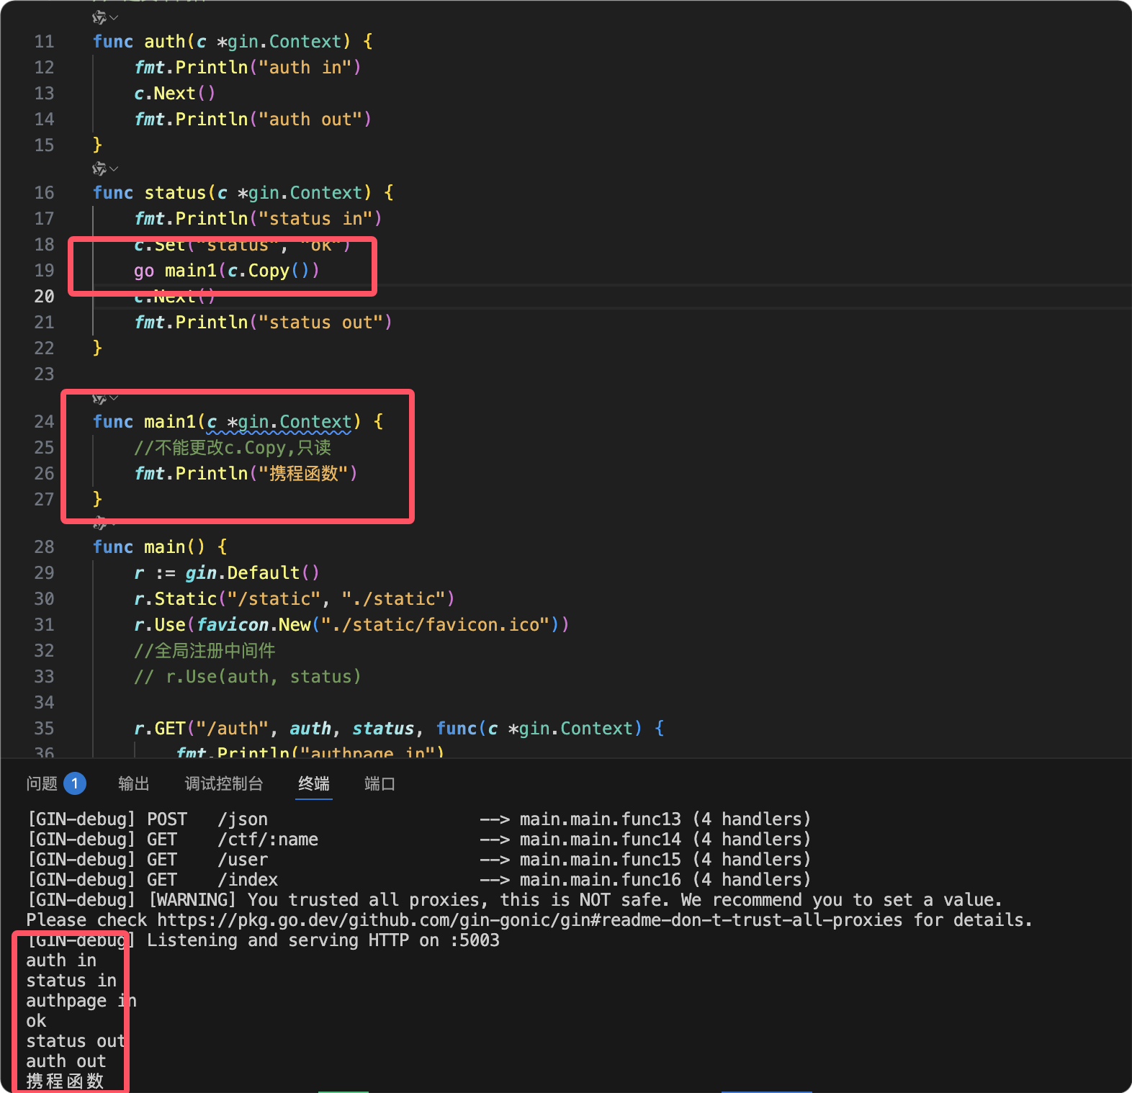Screen dimensions: 1132x1093
Task: Click the AI code lens icon above func status
Action: tap(99, 168)
